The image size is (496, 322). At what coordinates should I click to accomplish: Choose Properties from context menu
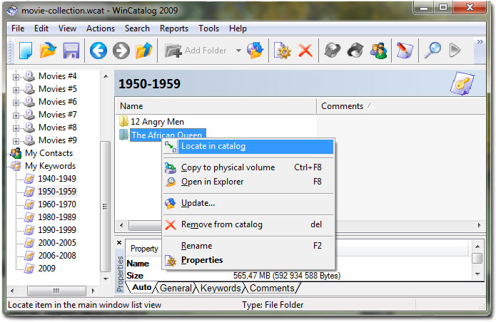(x=248, y=260)
